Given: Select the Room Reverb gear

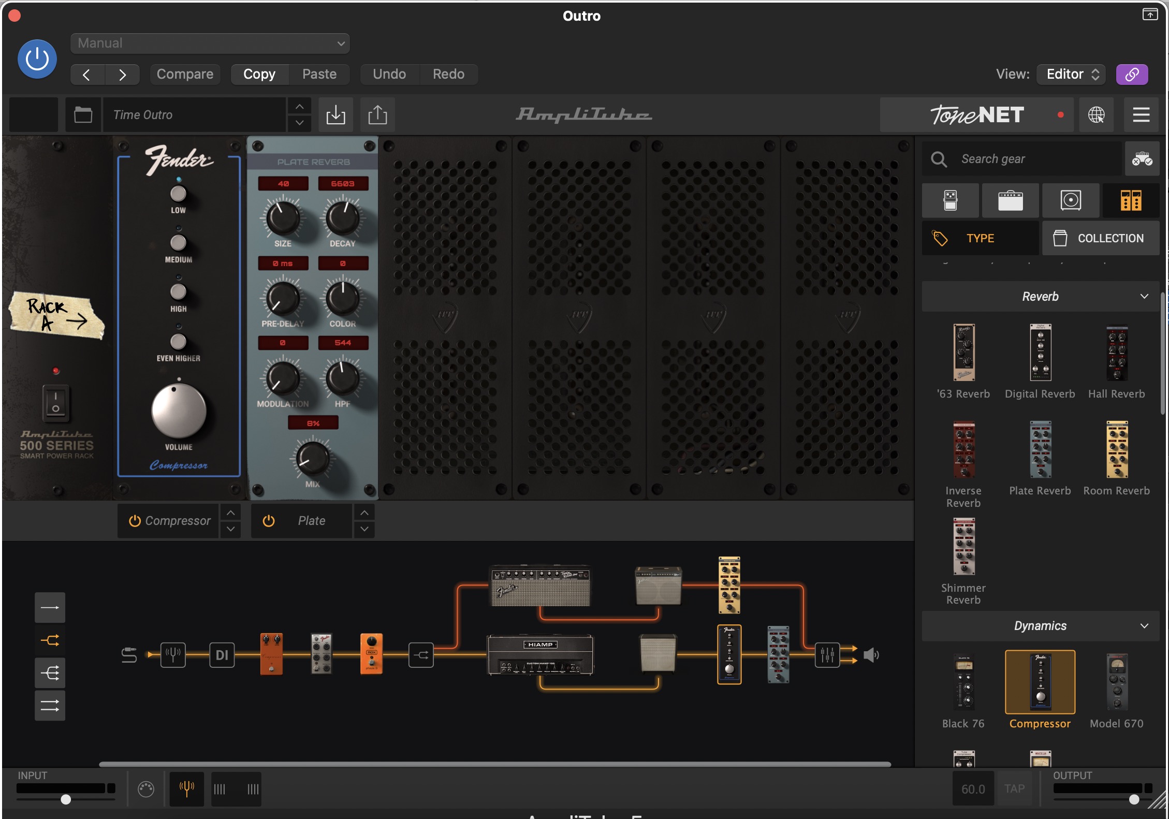Looking at the screenshot, I should pos(1117,449).
